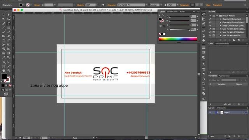This screenshot has height=140, width=249.
Task: Click the K black slider in Color panel
Action: coord(179,30)
